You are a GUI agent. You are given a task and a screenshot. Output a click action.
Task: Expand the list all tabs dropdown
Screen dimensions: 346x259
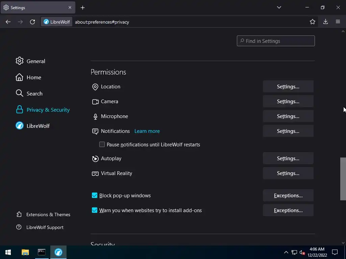(x=279, y=7)
